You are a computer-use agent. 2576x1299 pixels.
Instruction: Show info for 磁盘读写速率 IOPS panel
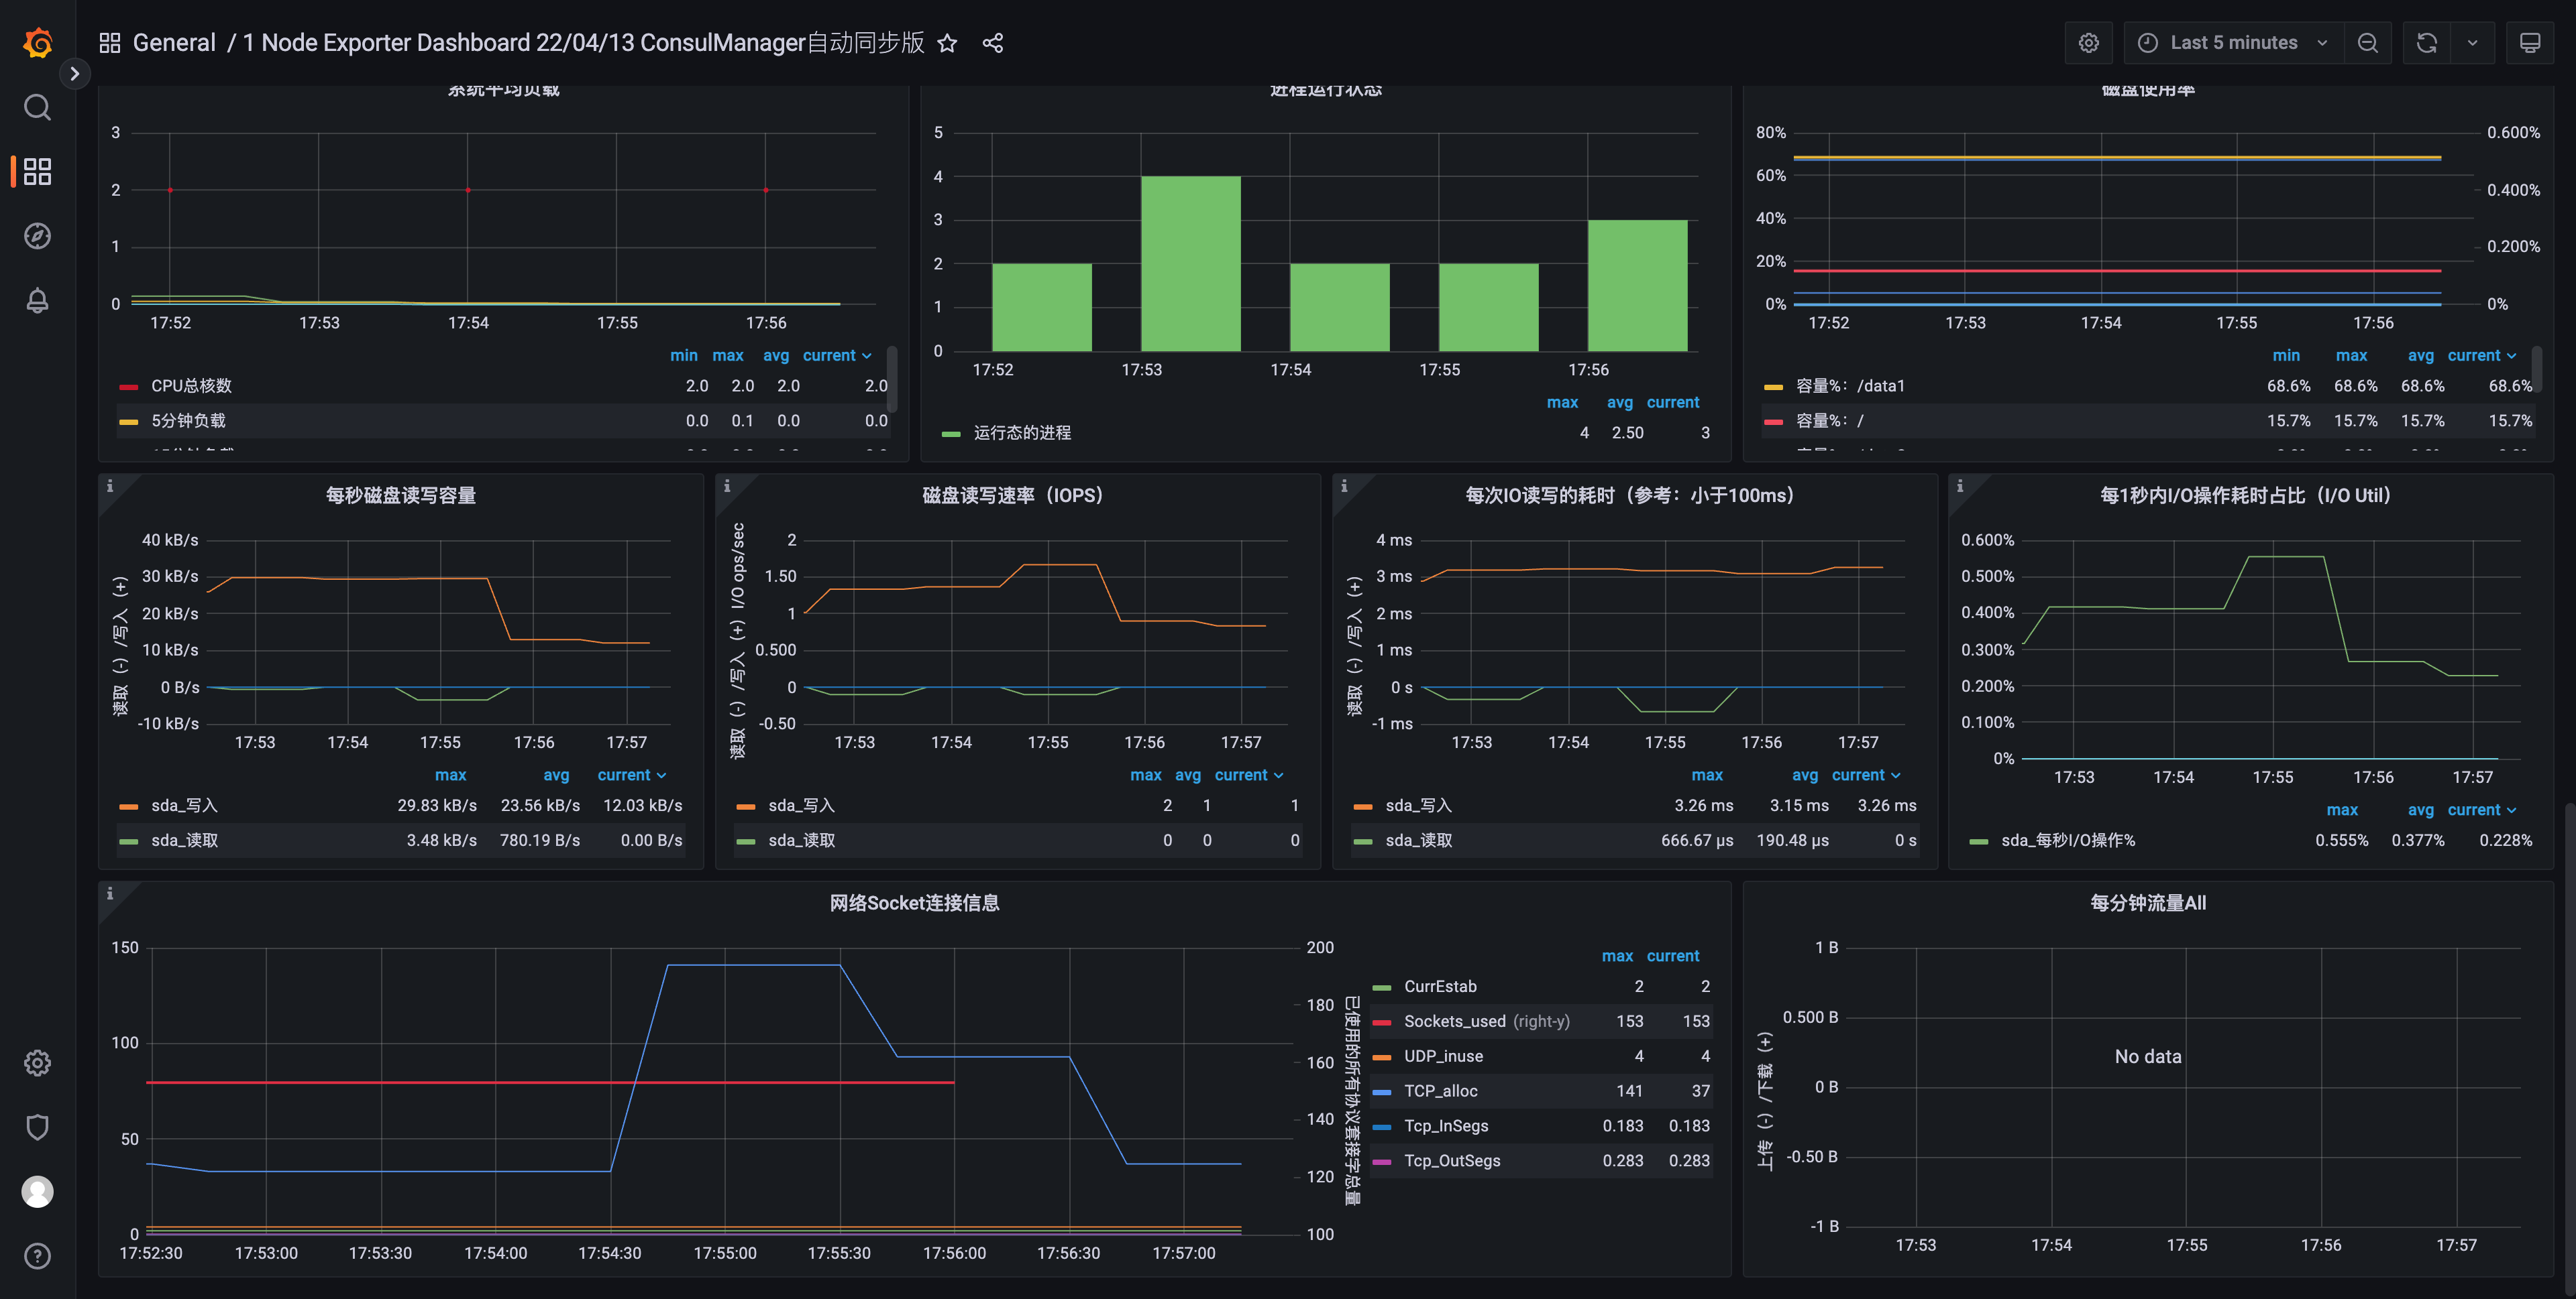click(x=727, y=486)
